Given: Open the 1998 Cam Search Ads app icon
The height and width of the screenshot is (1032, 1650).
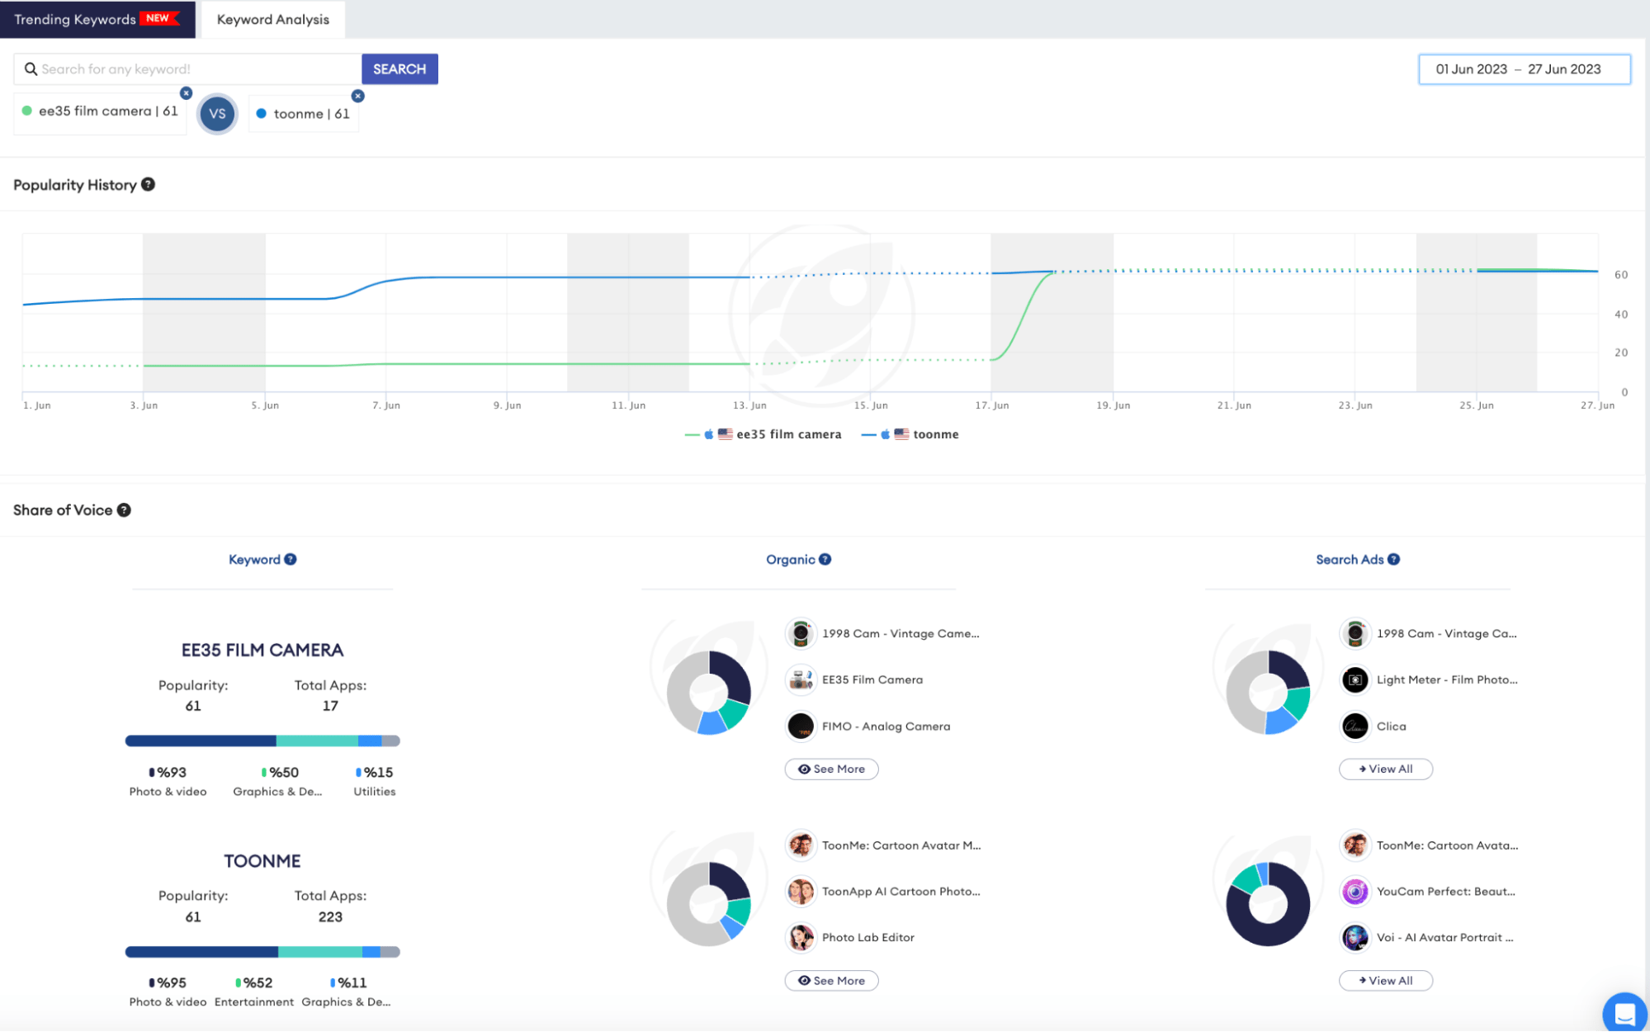Looking at the screenshot, I should click(1355, 634).
